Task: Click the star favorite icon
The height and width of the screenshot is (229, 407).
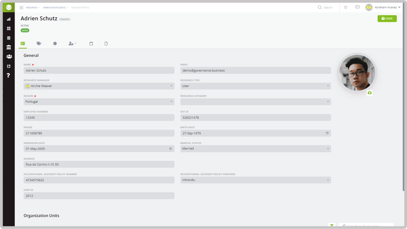Action: 345,7
